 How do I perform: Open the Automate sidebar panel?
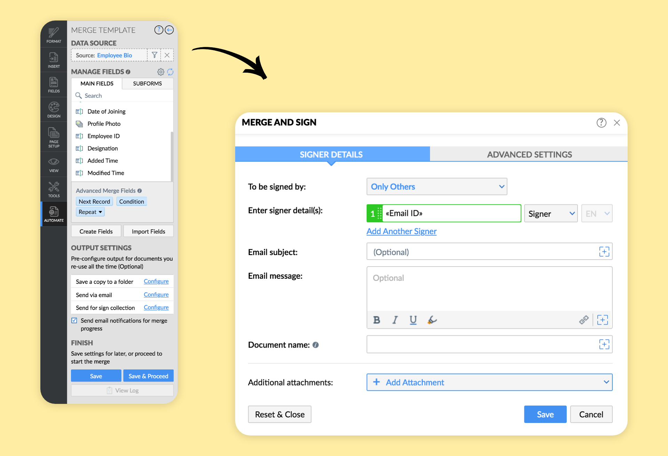pos(54,214)
